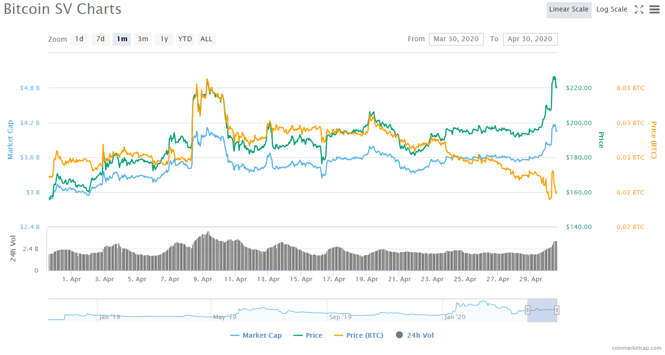Select the 1y zoom range
Image resolution: width=665 pixels, height=355 pixels.
tap(164, 39)
